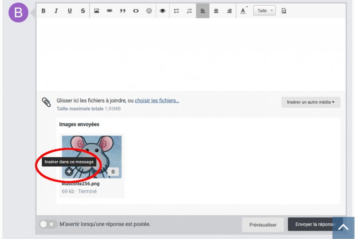The image size is (355, 239).
Task: Expand the 'Insérer un autre média' menu
Action: [x=311, y=102]
